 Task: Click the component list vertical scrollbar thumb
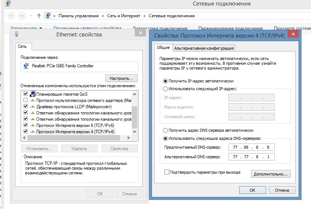point(134,117)
